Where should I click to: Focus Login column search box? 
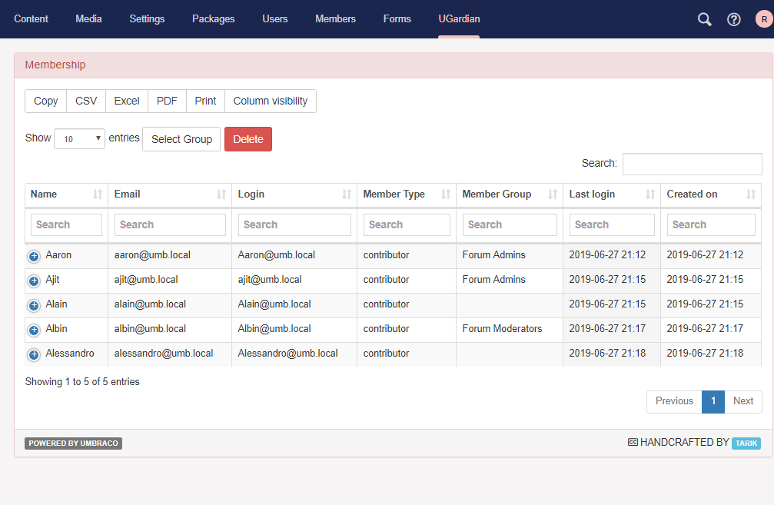[294, 224]
